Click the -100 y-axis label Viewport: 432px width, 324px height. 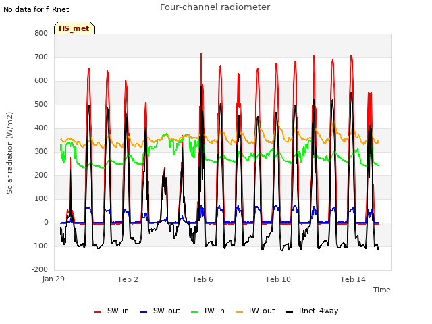tap(40, 246)
